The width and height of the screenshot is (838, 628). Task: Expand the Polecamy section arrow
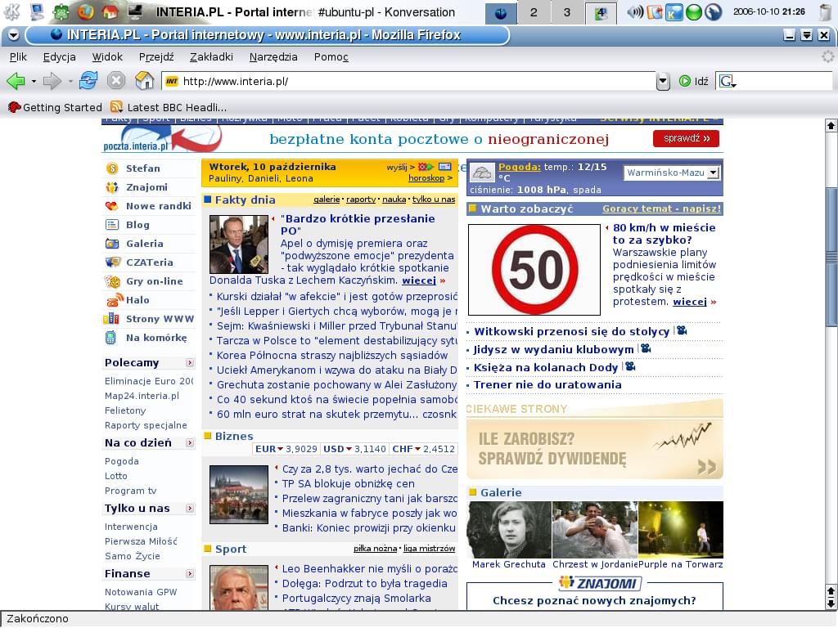tap(190, 363)
